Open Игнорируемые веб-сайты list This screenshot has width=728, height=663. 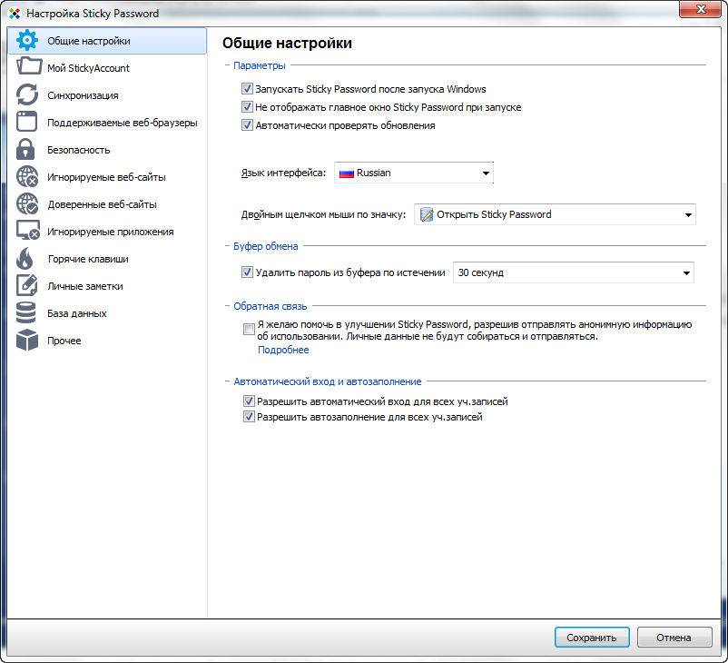tap(107, 177)
